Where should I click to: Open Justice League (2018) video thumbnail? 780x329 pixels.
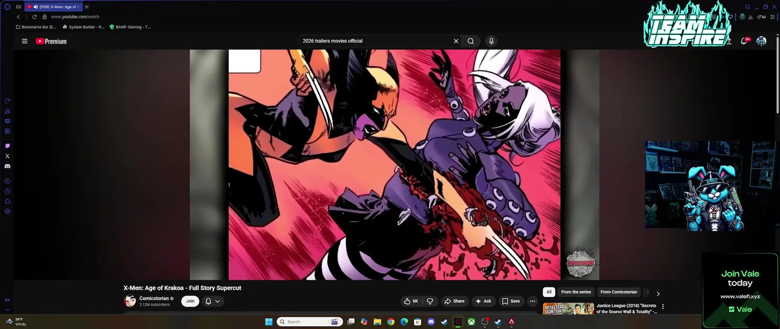point(568,308)
